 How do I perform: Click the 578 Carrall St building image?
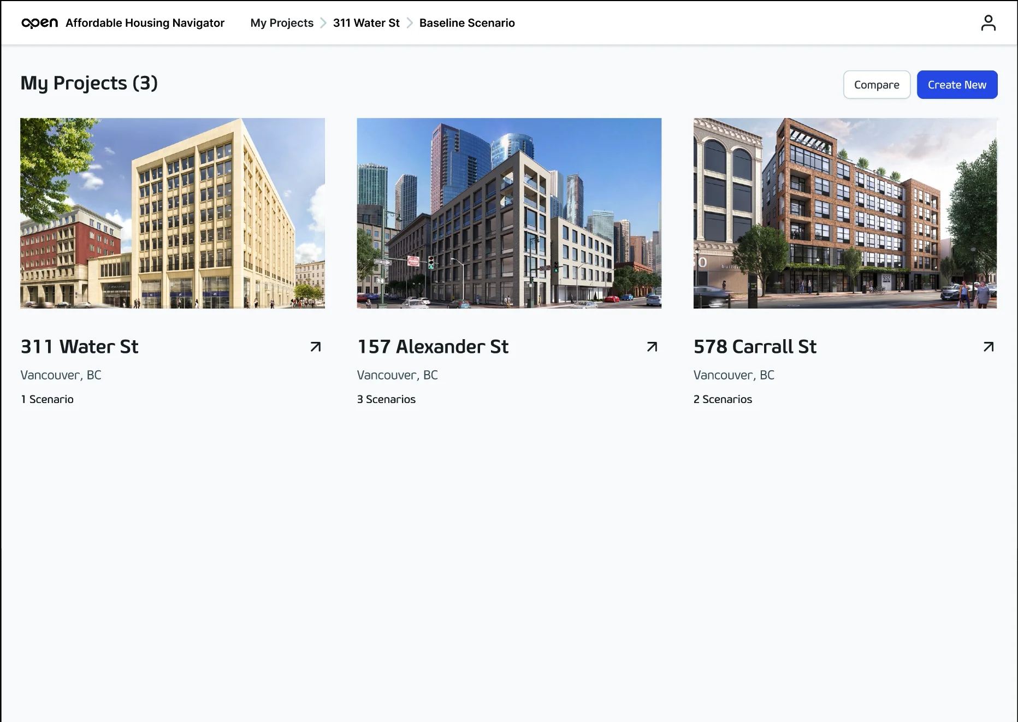pyautogui.click(x=845, y=213)
